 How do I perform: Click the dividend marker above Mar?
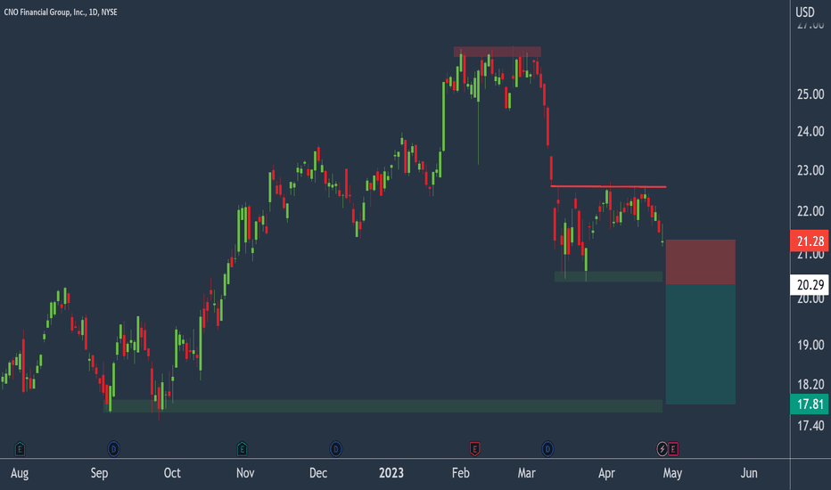click(x=547, y=449)
